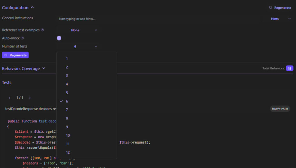Select 12 in the open tests list
Screen dimensions: 296x168
tap(67, 152)
